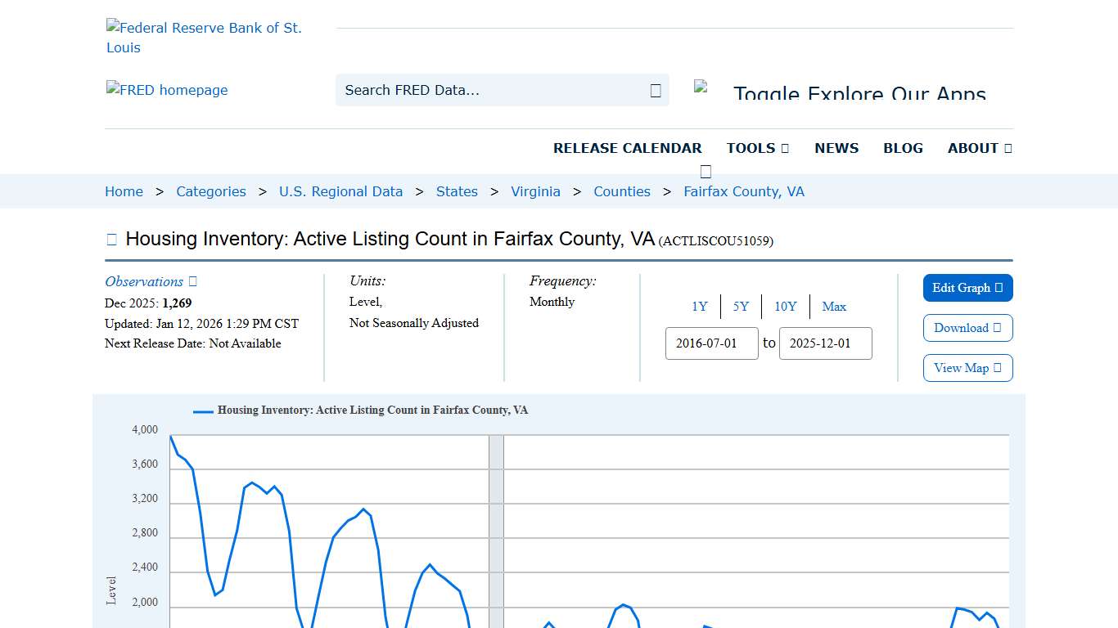Open the search icon in search bar

pyautogui.click(x=654, y=90)
